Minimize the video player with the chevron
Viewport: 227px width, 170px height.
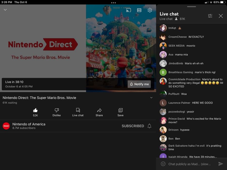point(5,10)
